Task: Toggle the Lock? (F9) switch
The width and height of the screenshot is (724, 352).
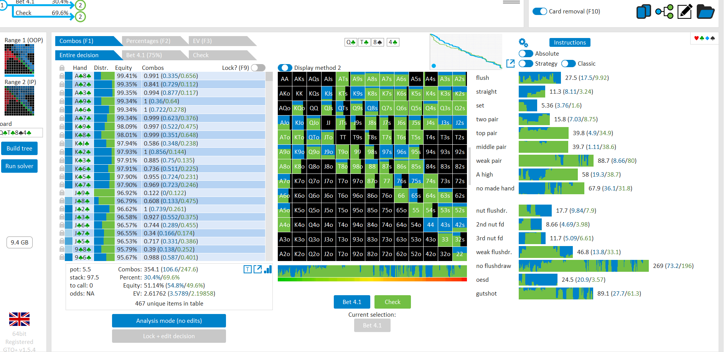Action: point(258,68)
